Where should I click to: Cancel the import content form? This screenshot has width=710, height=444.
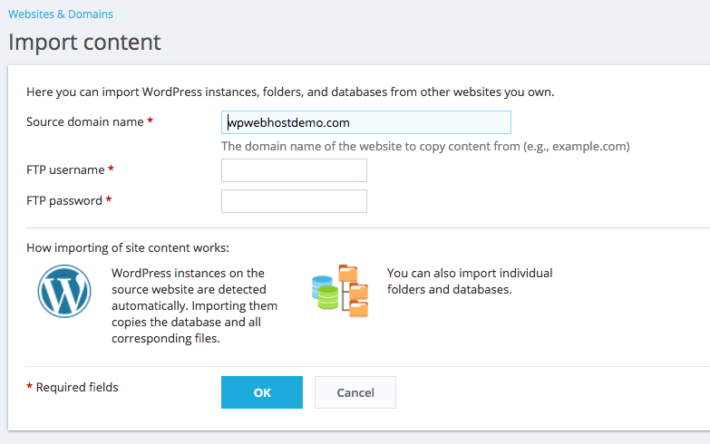coord(355,392)
